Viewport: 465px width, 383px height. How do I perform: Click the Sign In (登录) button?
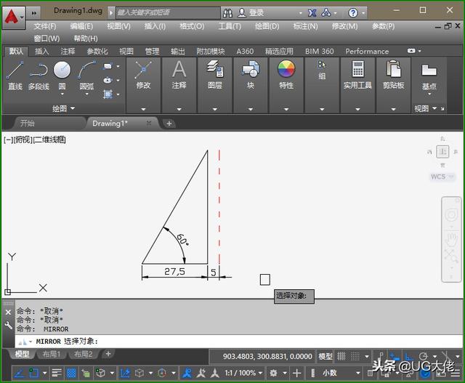(x=256, y=12)
